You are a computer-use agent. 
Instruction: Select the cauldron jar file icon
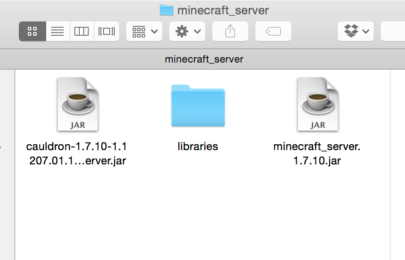coord(78,105)
